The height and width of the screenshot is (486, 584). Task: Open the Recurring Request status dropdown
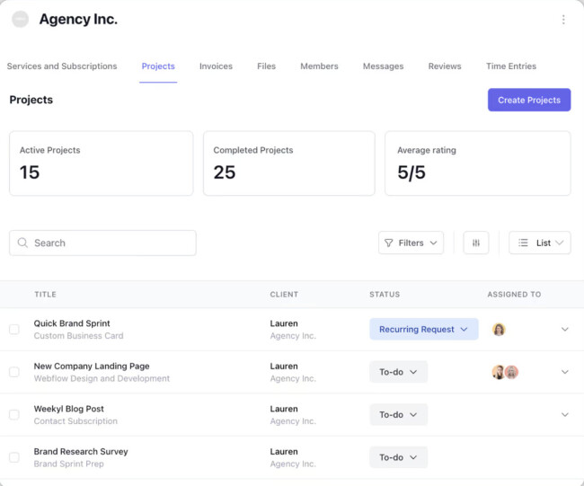[423, 330]
